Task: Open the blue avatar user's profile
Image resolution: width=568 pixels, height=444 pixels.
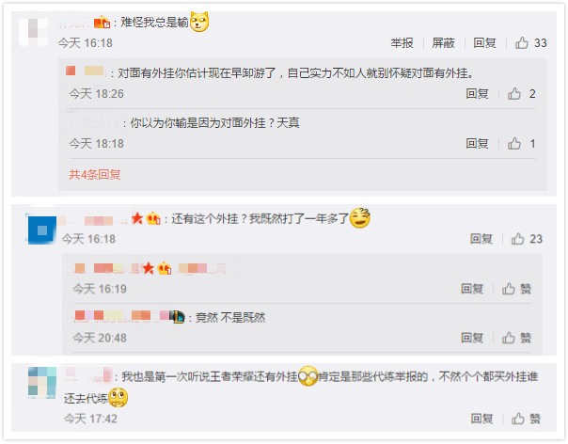Action: pos(42,230)
